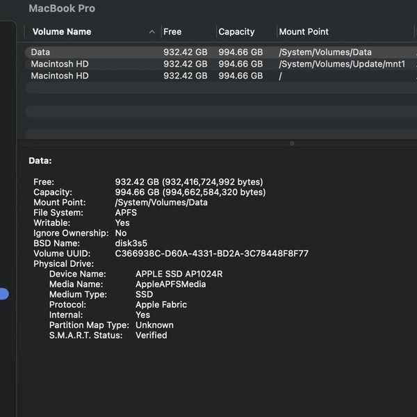Screen dimensions: 417x417
Task: Click the Volume UUID value C366938C-D60A-4331-BD2A-3C78448F8F77
Action: pos(212,254)
